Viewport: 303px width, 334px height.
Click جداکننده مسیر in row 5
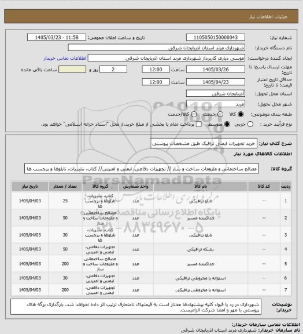201,264
